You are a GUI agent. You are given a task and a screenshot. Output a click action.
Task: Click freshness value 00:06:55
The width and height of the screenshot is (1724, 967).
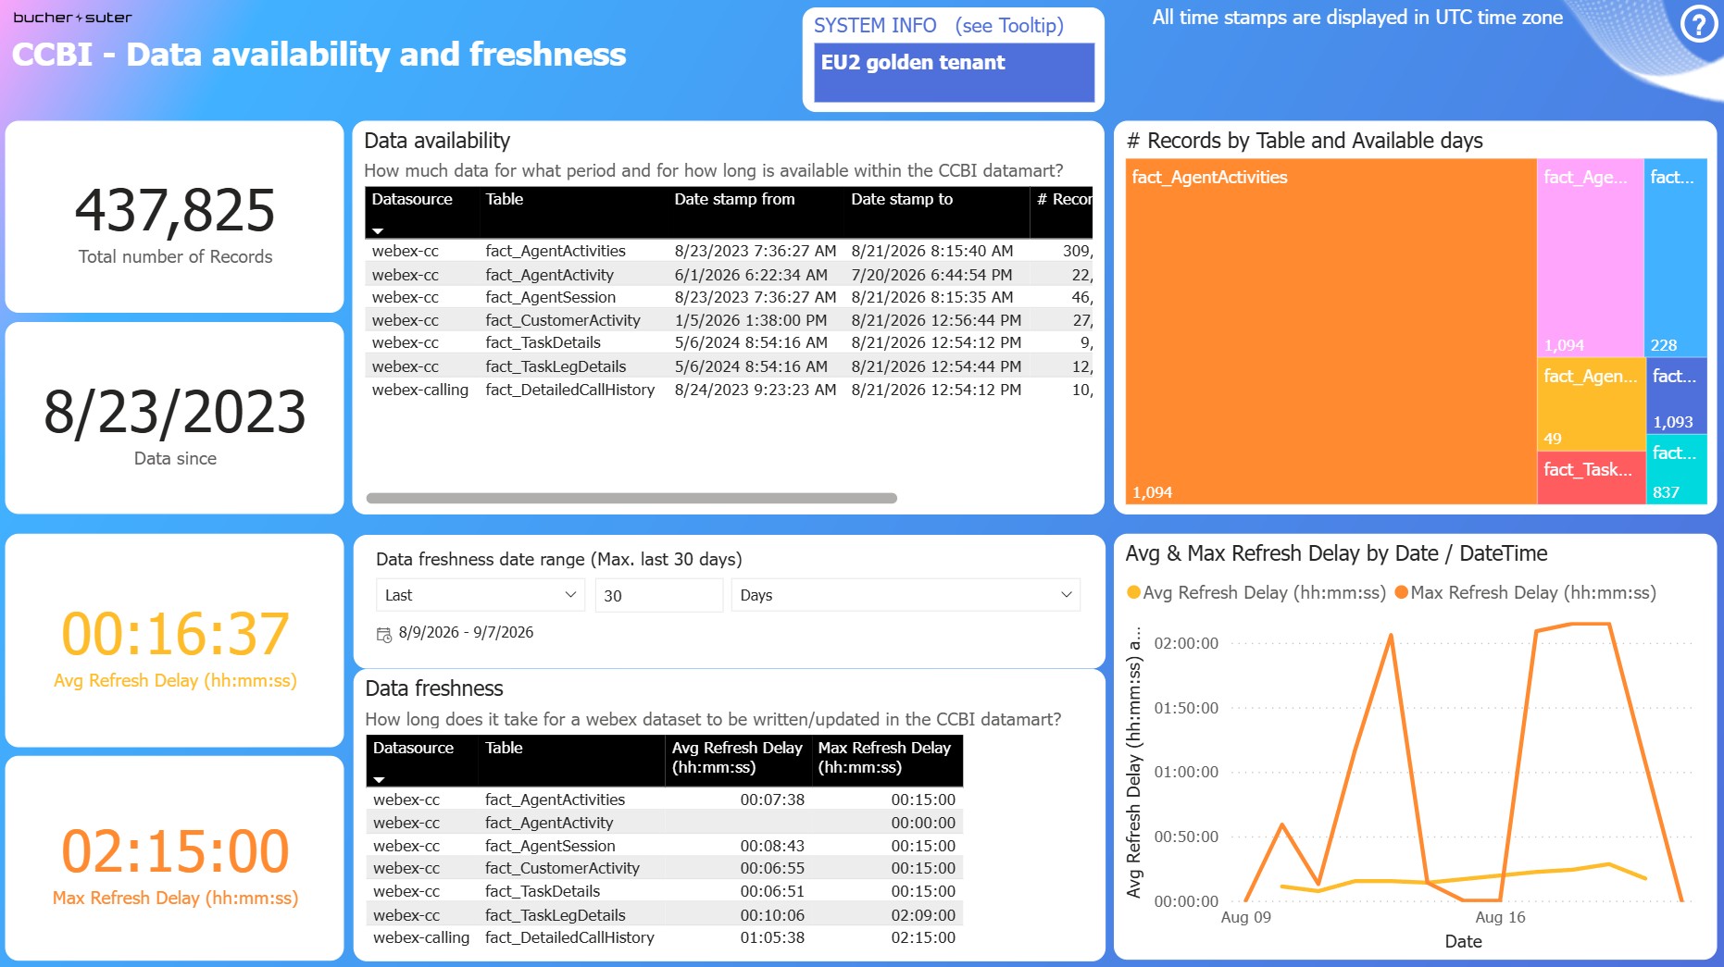tap(772, 868)
